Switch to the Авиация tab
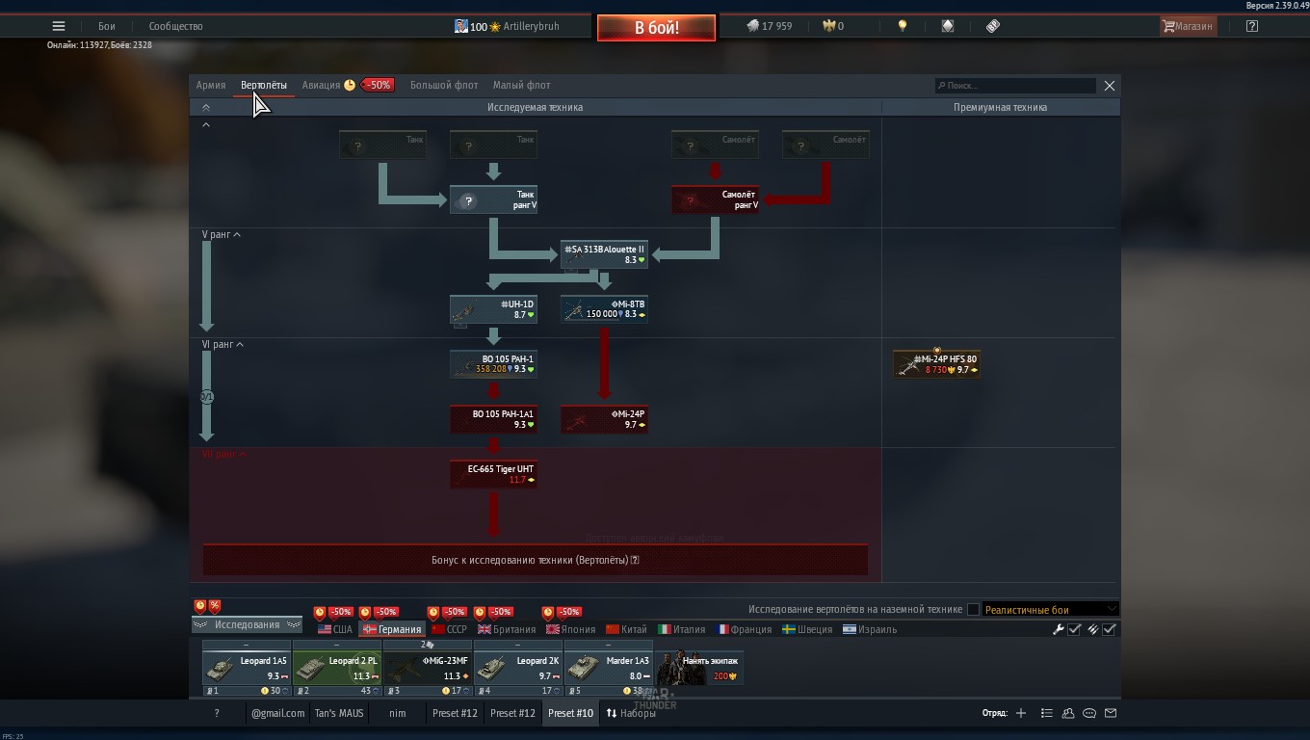The image size is (1310, 740). pyautogui.click(x=321, y=85)
